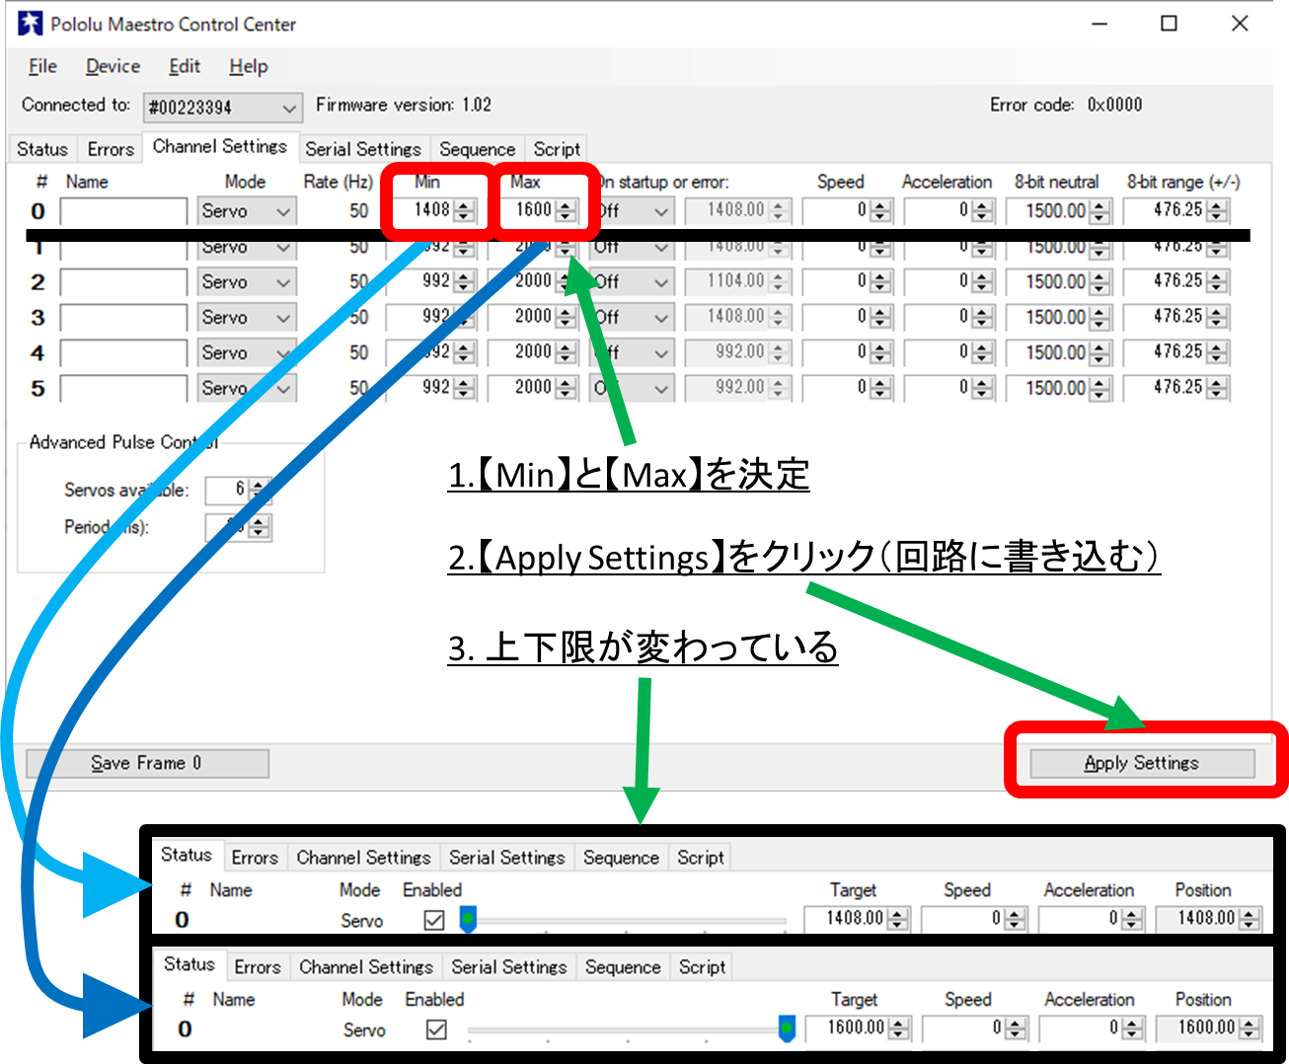
Task: Click the Pololu app icon in title bar
Action: (31, 24)
